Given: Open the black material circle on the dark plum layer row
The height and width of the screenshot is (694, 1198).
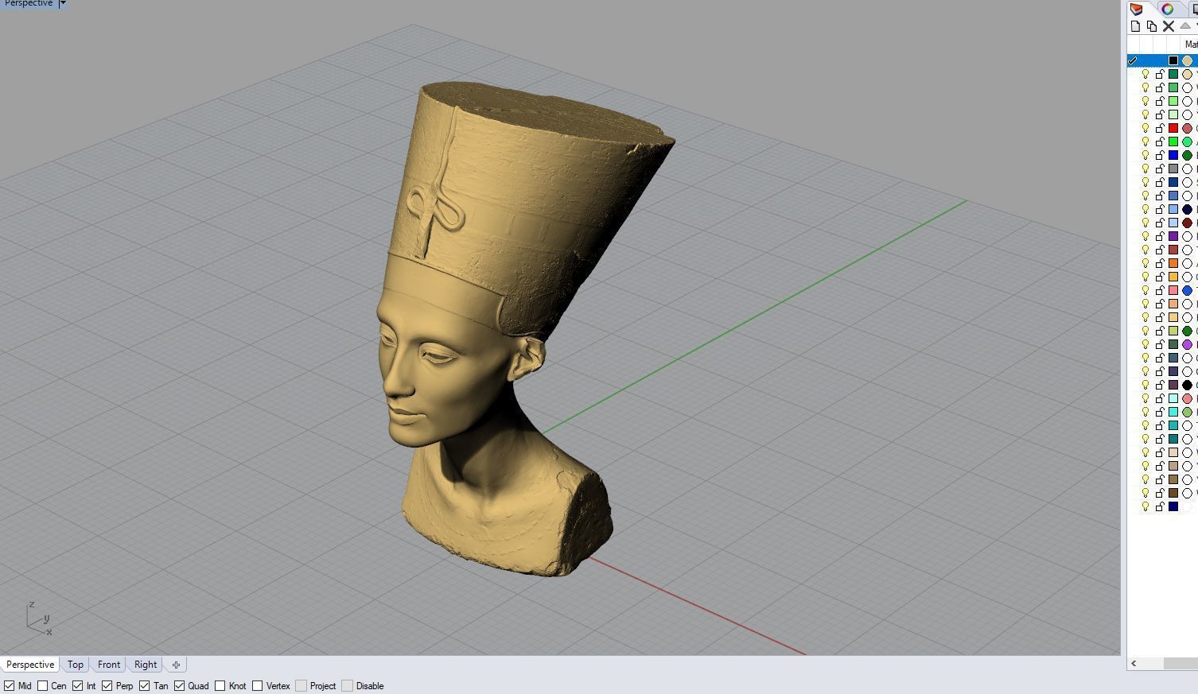Looking at the screenshot, I should click(x=1187, y=385).
